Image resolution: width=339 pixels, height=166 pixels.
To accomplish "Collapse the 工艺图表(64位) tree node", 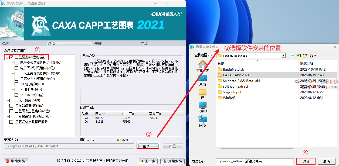I will 7,57.
